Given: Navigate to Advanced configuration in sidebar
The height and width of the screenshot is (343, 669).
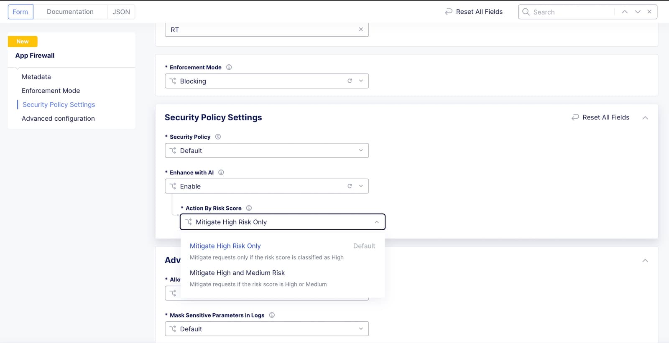Looking at the screenshot, I should tap(58, 119).
